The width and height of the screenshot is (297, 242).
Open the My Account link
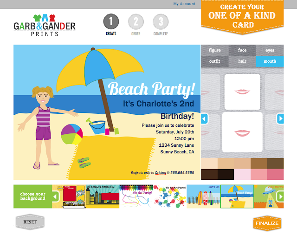coord(184,4)
